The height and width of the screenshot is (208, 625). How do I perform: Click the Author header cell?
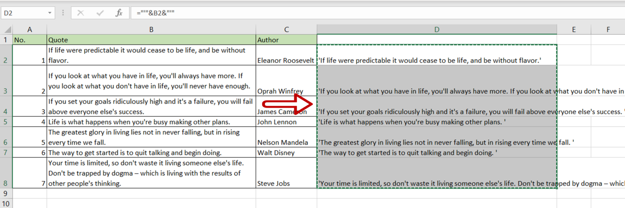pos(286,40)
